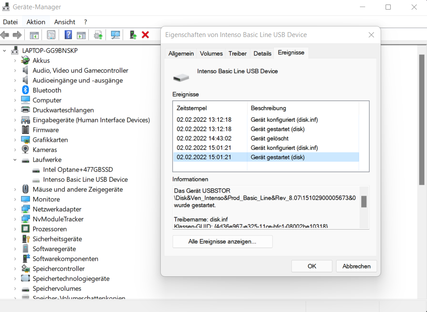The image size is (427, 312).
Task: Collapse the Laufwerke category
Action: pyautogui.click(x=15, y=160)
